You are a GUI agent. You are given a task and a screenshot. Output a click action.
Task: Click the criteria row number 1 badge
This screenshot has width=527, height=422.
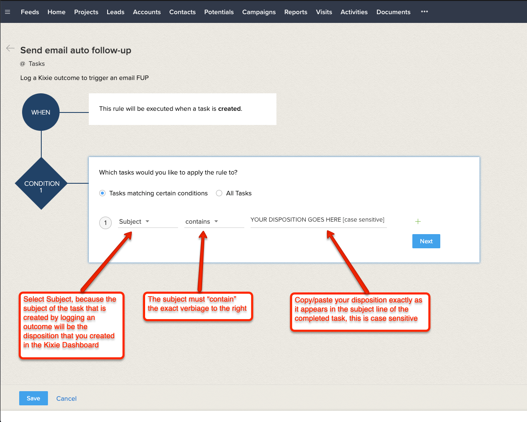(x=105, y=223)
